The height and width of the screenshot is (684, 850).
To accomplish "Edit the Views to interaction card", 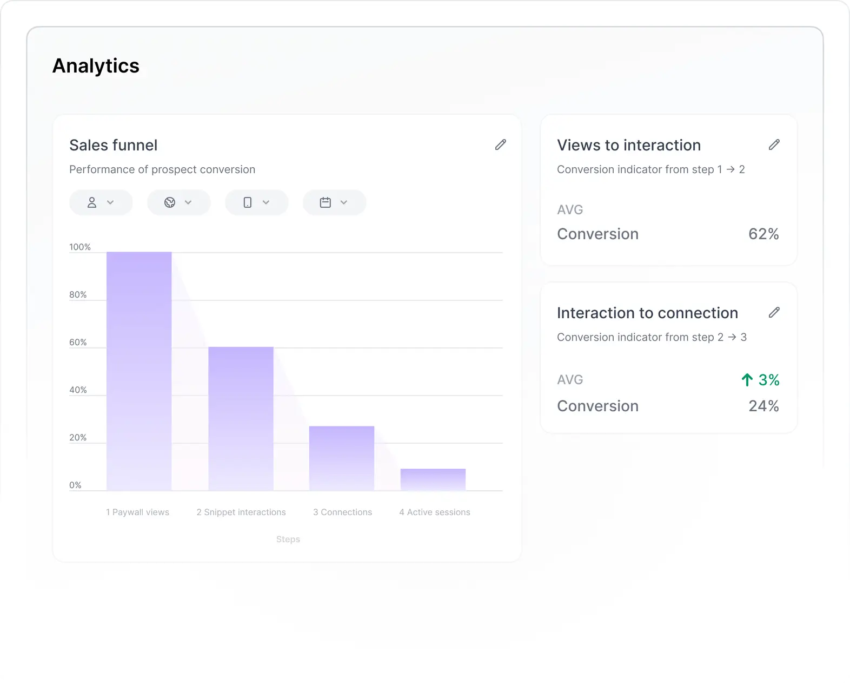I will (x=774, y=144).
